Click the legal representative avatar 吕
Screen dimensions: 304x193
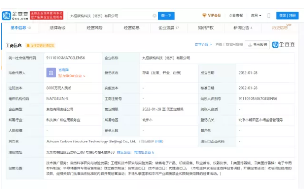[x=51, y=73]
